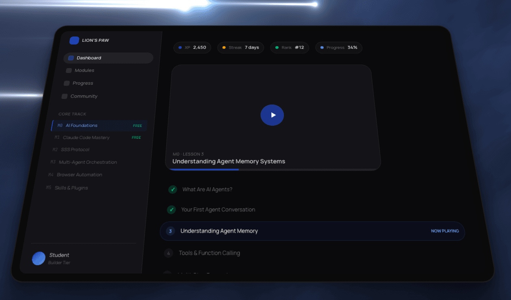Click the Progress ring icon in stat pill
The image size is (511, 300).
(x=322, y=47)
